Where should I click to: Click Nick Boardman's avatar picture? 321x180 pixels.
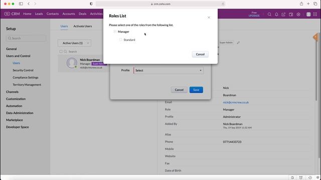72,62
